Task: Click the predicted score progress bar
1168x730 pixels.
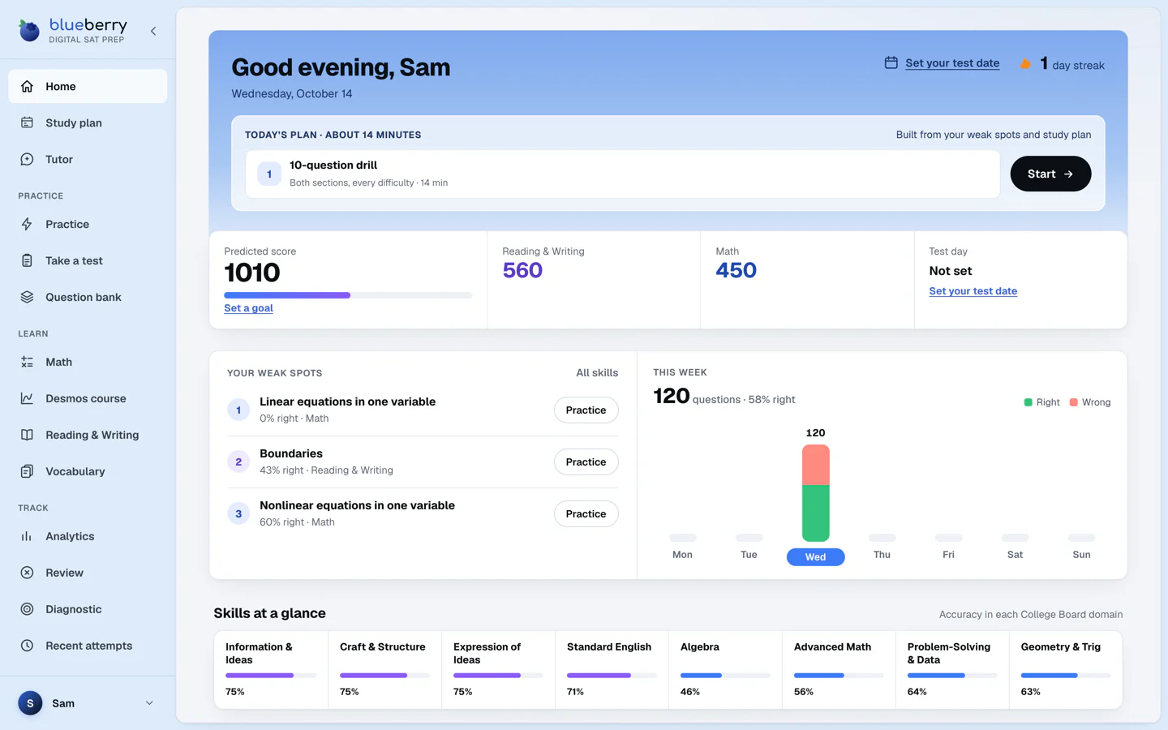Action: (348, 295)
